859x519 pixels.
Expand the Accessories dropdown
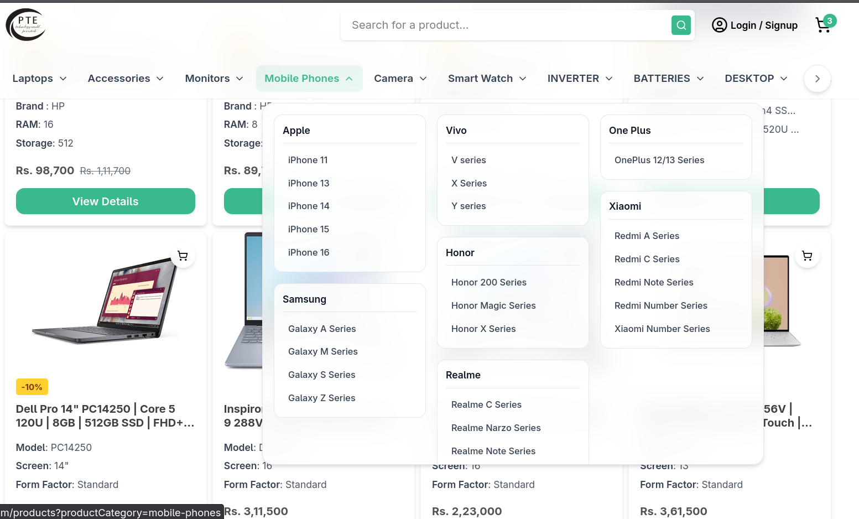(126, 79)
